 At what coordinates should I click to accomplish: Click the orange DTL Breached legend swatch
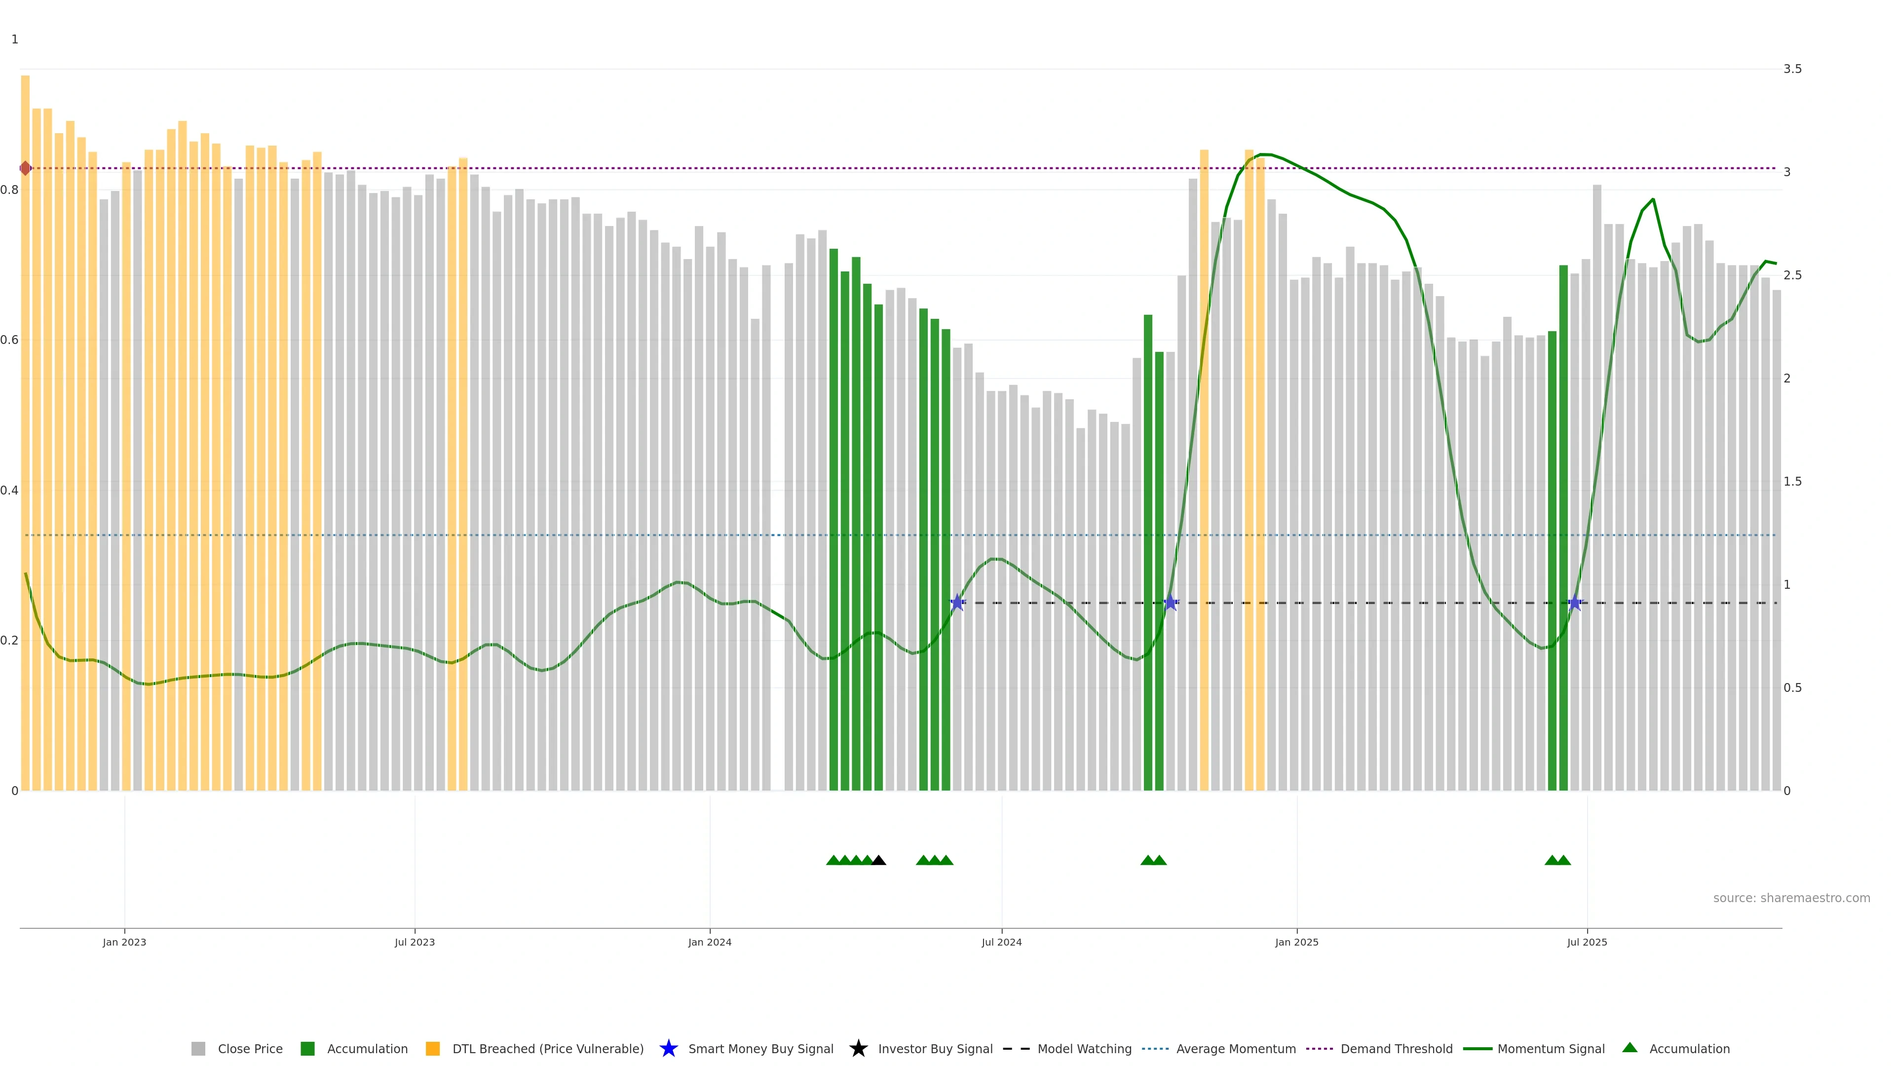[x=433, y=1048]
